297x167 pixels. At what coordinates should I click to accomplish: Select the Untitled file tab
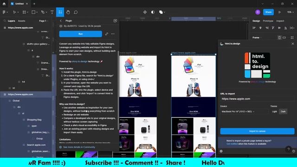pos(19,4)
